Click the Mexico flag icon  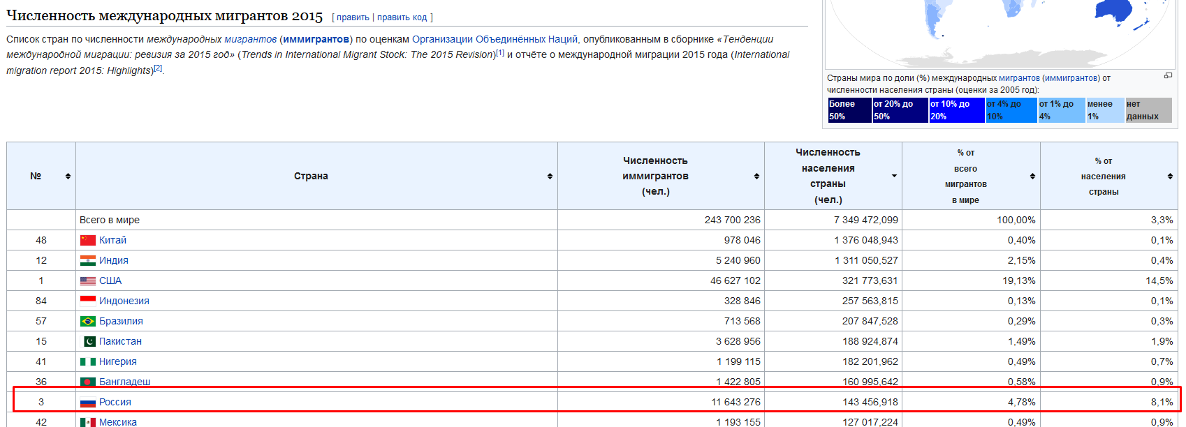[x=88, y=422]
